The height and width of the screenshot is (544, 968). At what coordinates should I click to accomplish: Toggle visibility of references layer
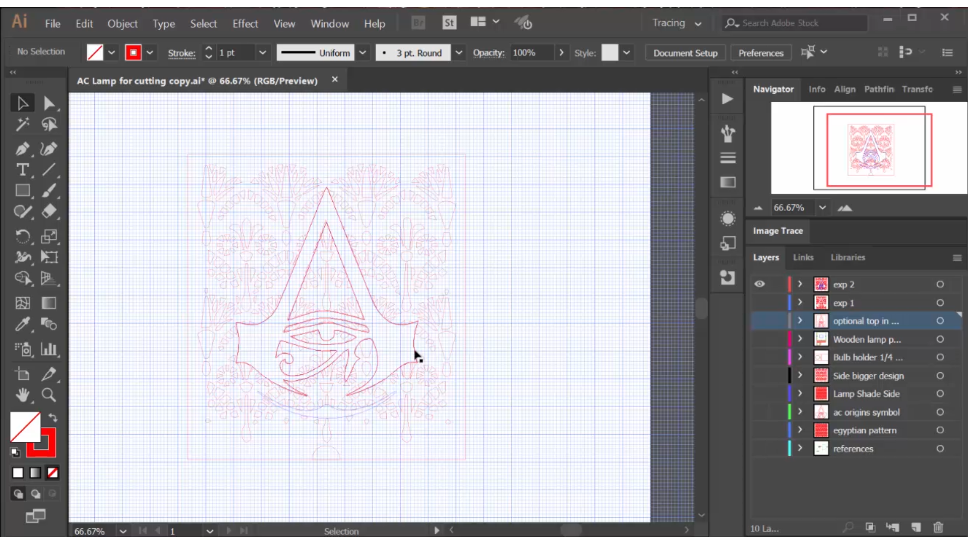click(x=759, y=449)
